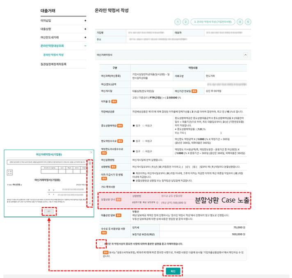The width and height of the screenshot is (292, 278).
Task: Collapse 온라인약정대상조회 menu with minus icon
Action: click(x=85, y=46)
